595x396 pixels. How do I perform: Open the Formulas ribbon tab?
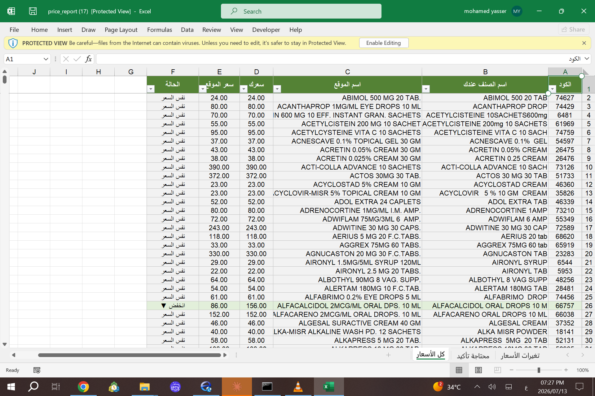(159, 30)
